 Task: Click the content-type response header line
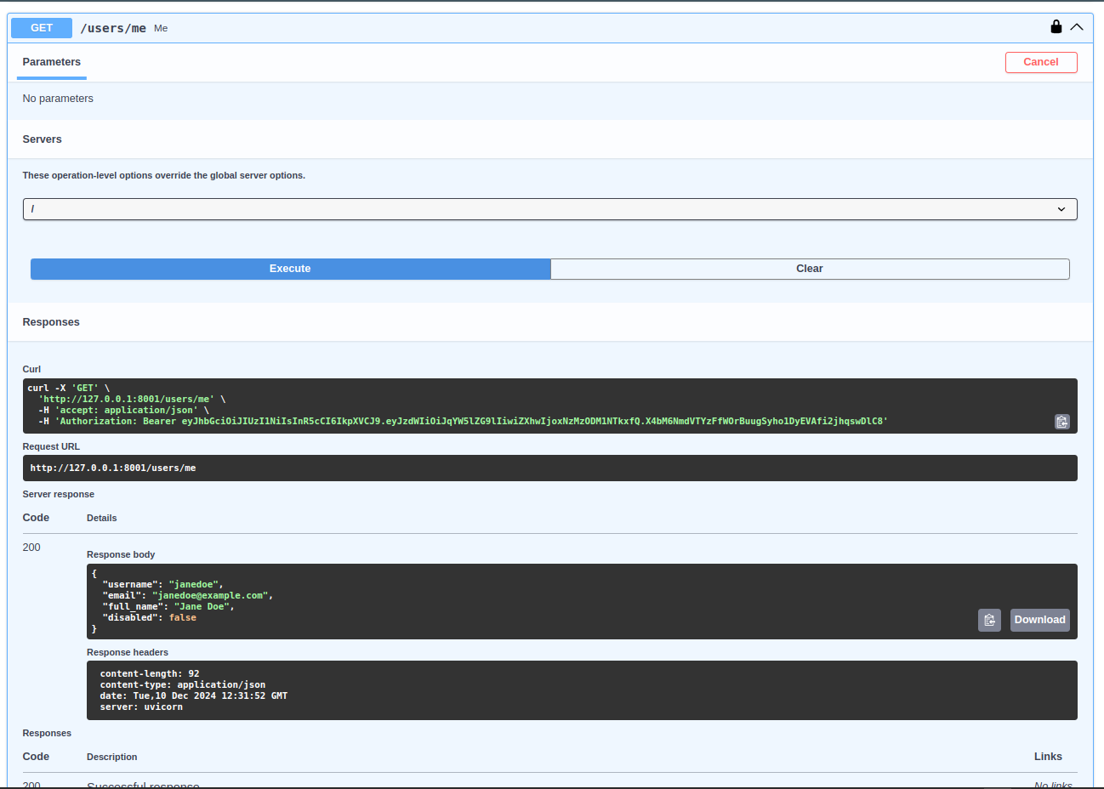183,684
